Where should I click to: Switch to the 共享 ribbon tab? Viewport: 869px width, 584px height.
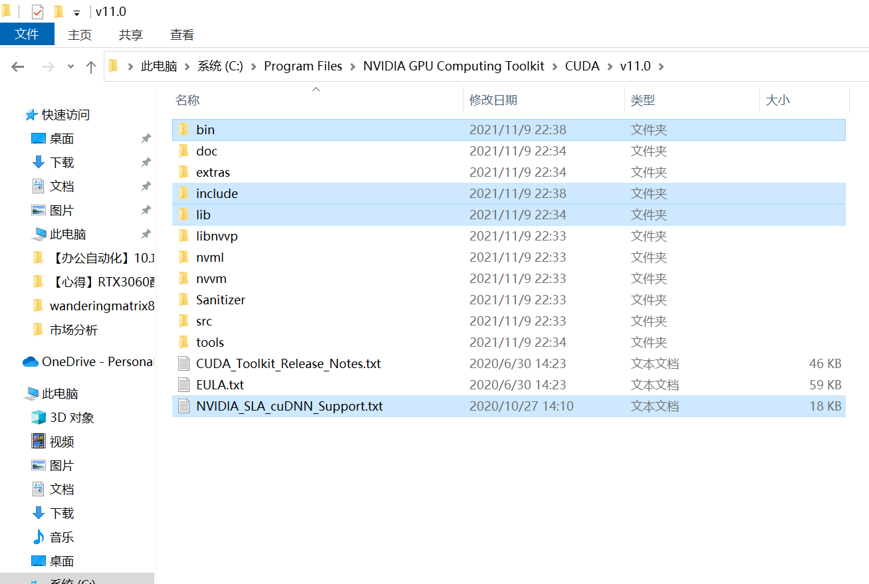point(130,35)
